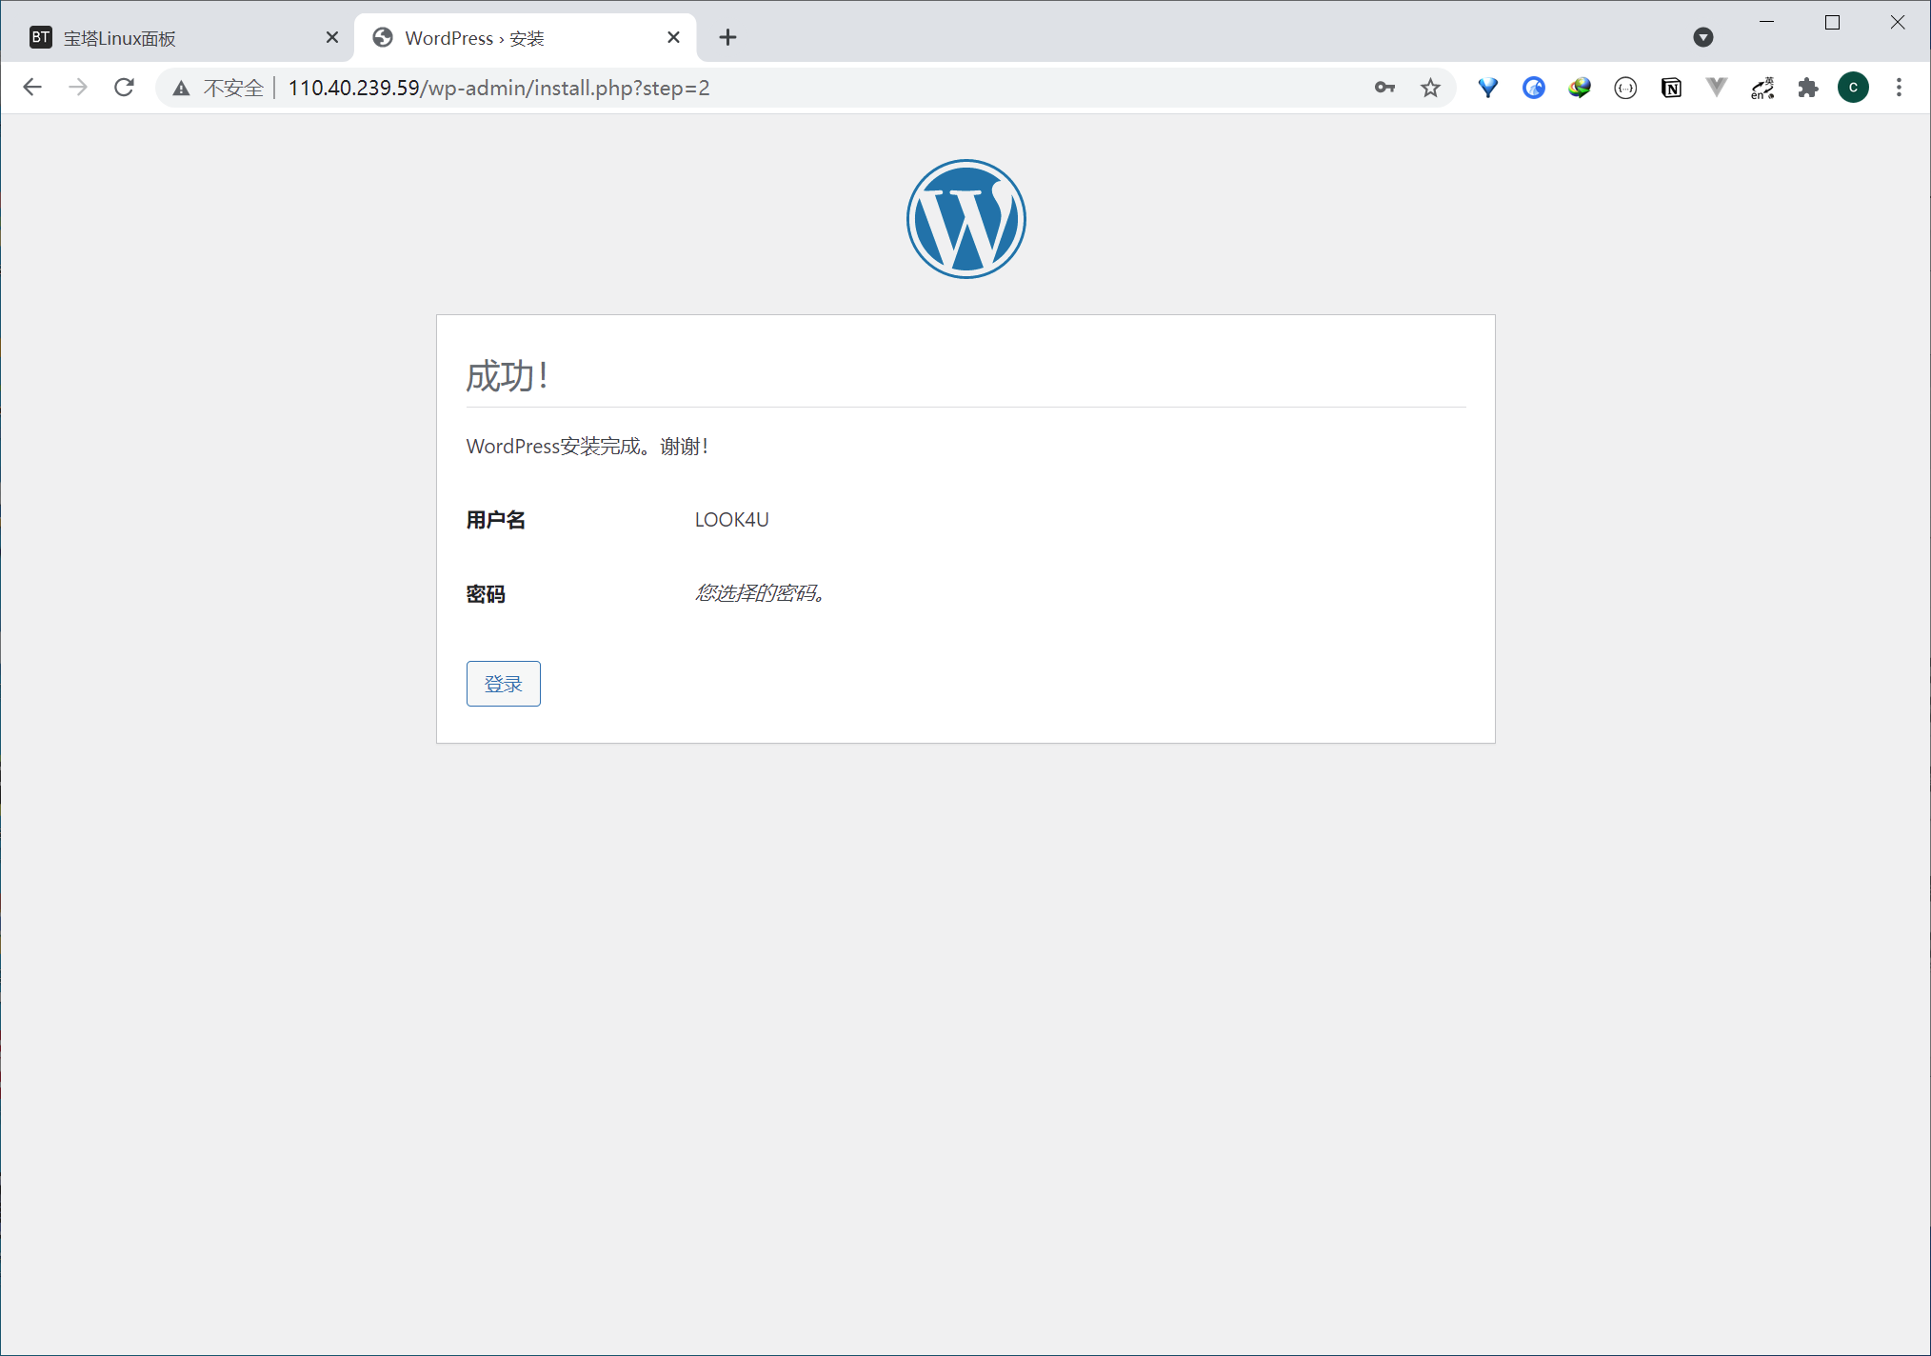Click the 您选择的密码。 text
Screen dimensions: 1931x1356
coord(760,593)
